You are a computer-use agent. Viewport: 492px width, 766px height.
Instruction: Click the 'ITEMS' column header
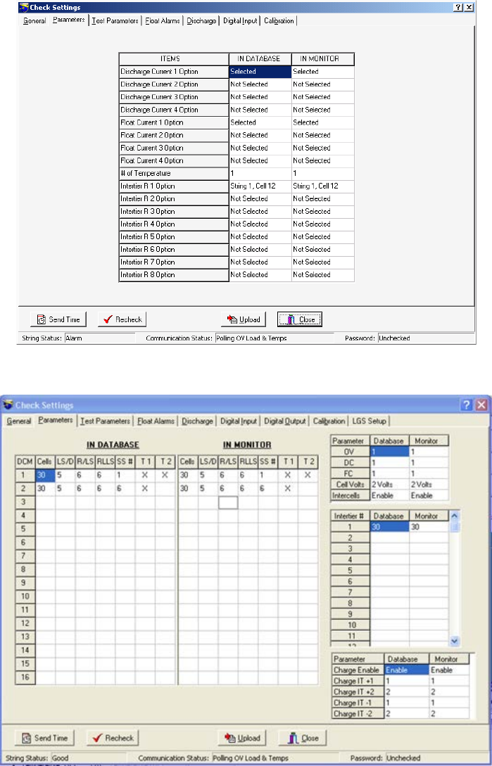click(174, 58)
